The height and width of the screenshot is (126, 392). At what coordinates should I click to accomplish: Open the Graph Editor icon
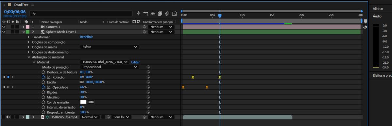[x=175, y=13]
